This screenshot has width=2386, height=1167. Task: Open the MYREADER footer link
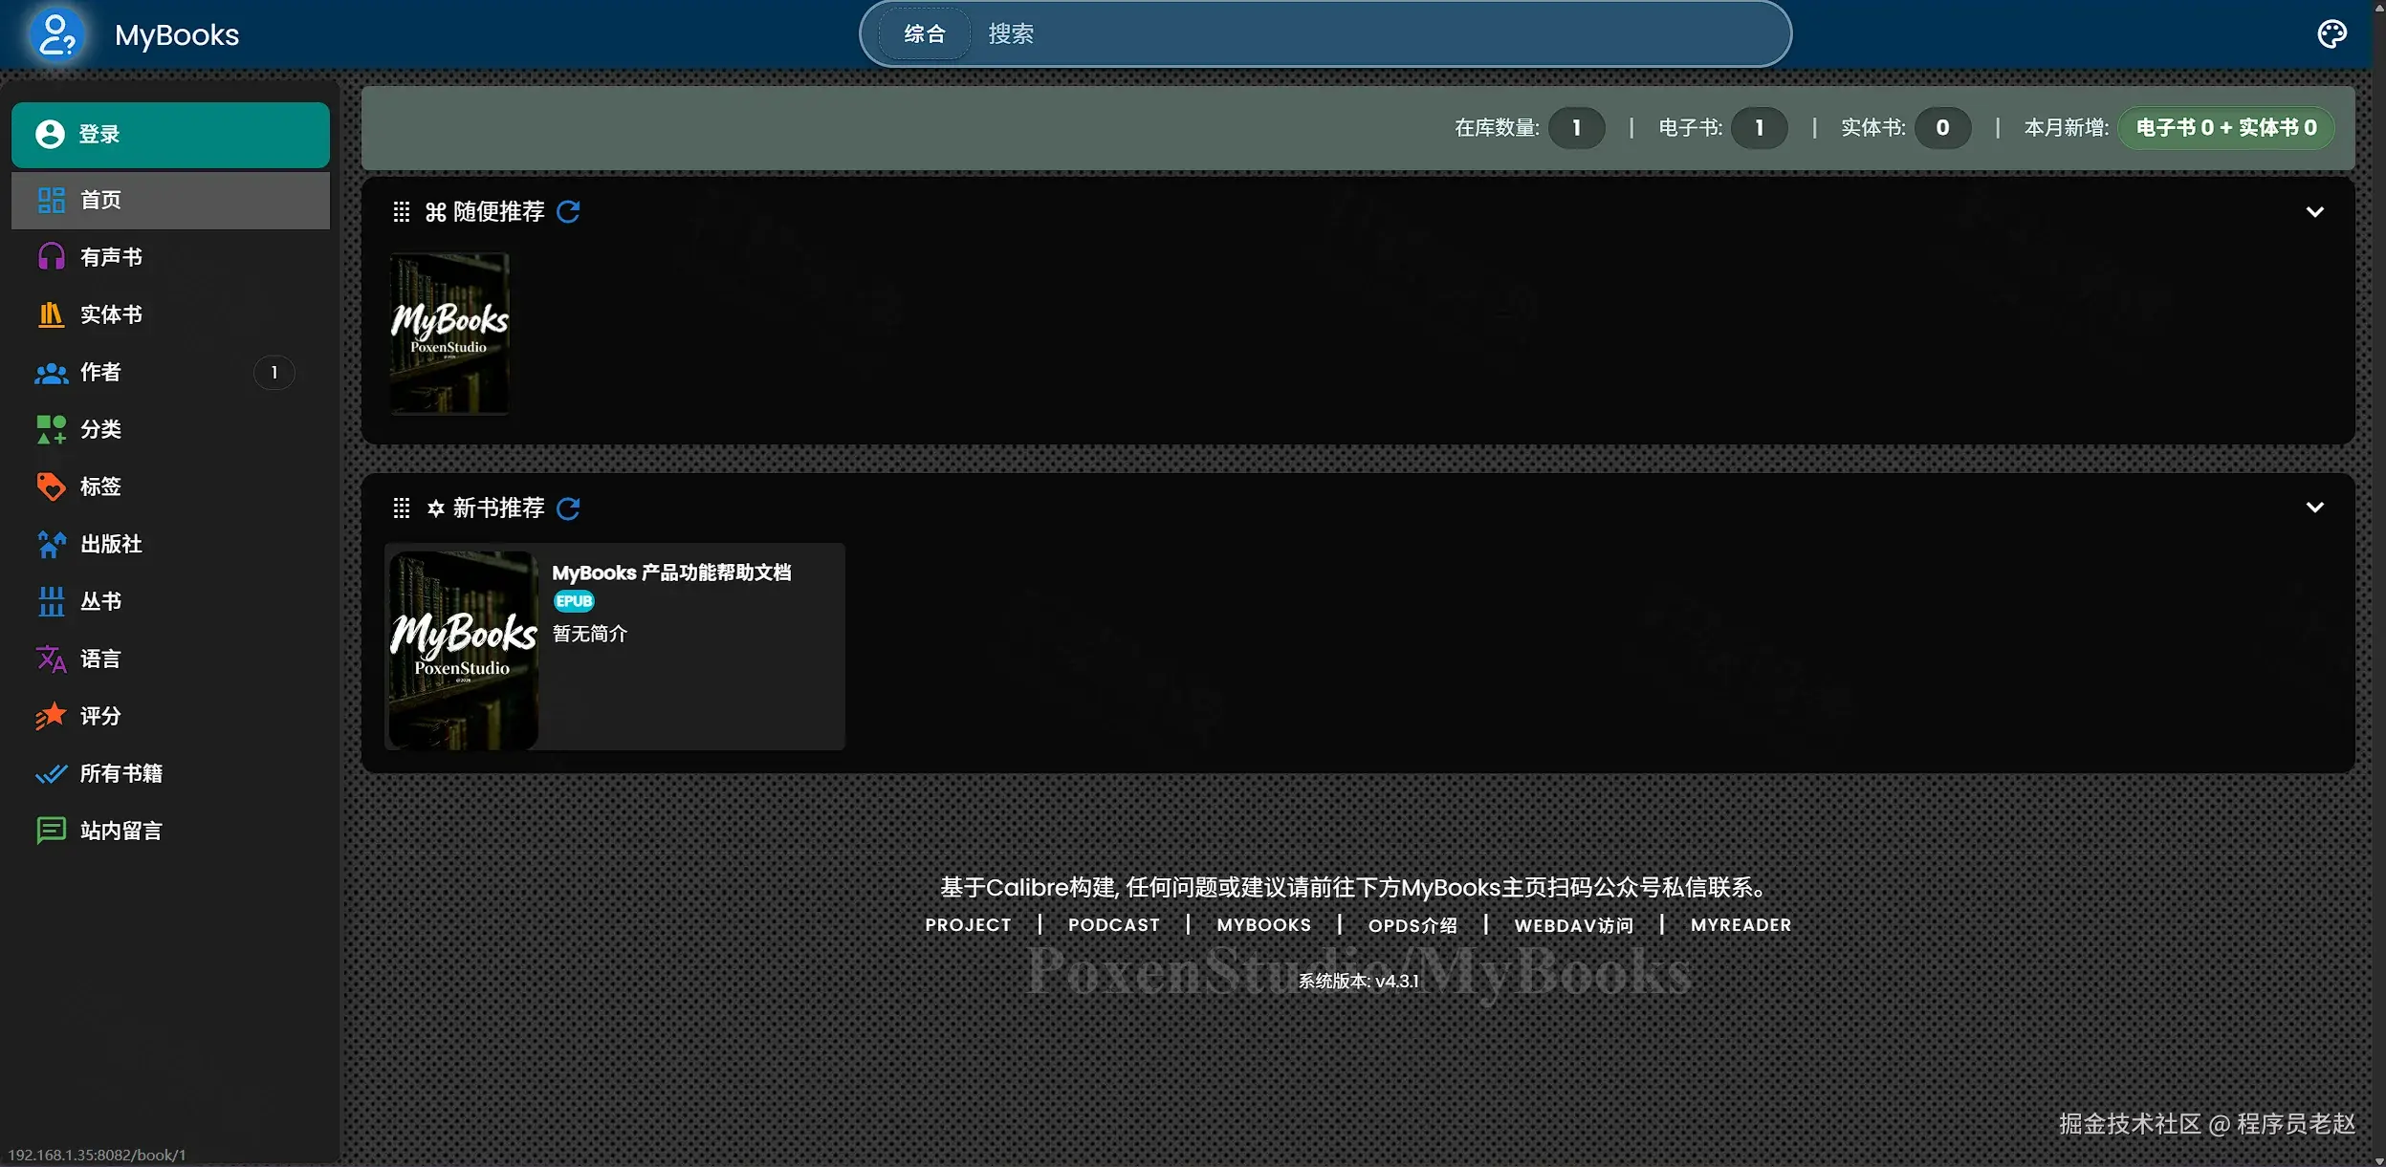click(1740, 925)
